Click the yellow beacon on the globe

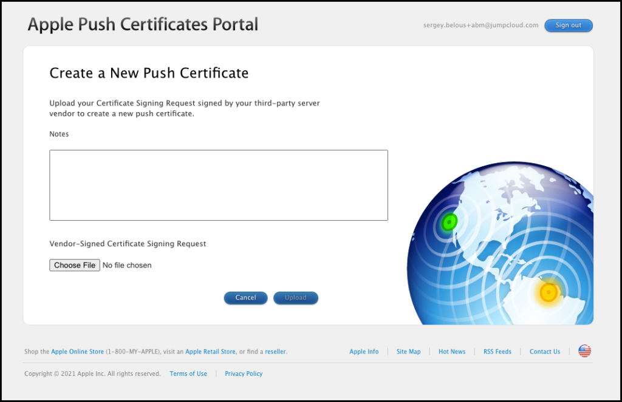[549, 293]
